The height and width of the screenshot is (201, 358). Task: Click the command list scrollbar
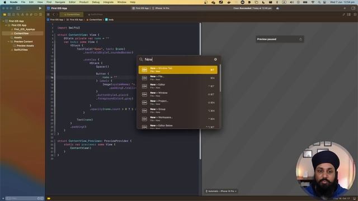[x=220, y=78]
